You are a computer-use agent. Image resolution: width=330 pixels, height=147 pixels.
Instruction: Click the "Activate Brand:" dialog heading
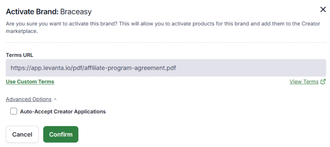tap(32, 12)
